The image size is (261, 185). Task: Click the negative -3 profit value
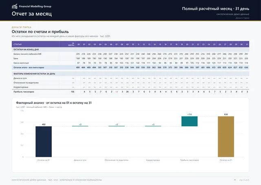click(116, 91)
